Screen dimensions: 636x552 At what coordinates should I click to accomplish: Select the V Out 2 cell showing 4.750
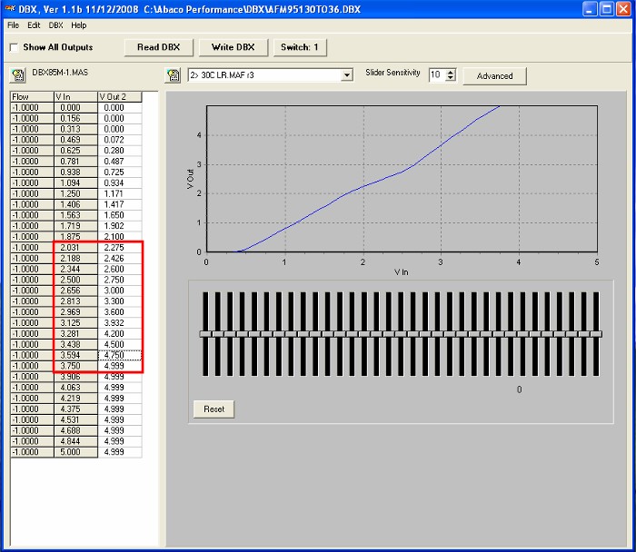pos(119,355)
